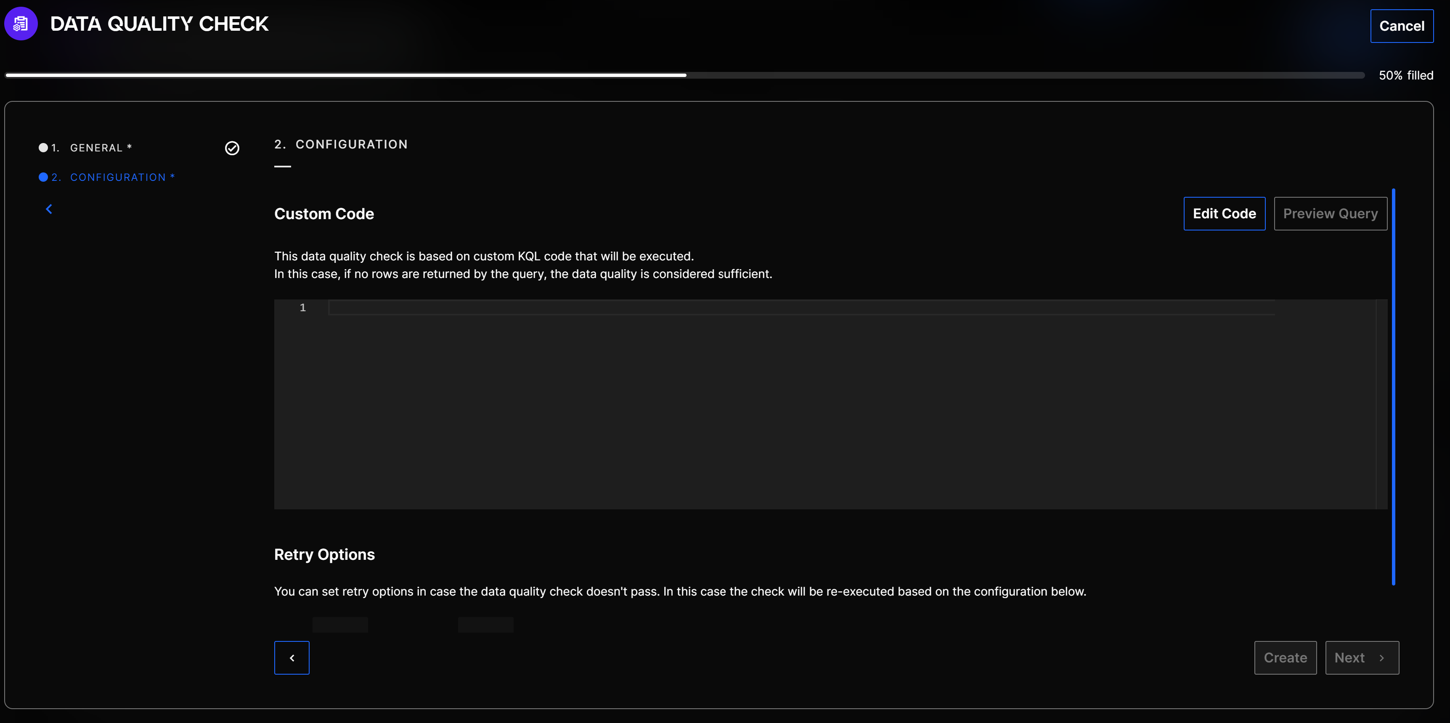
Task: Click the first loading placeholder under Retry Options
Action: [x=340, y=625]
